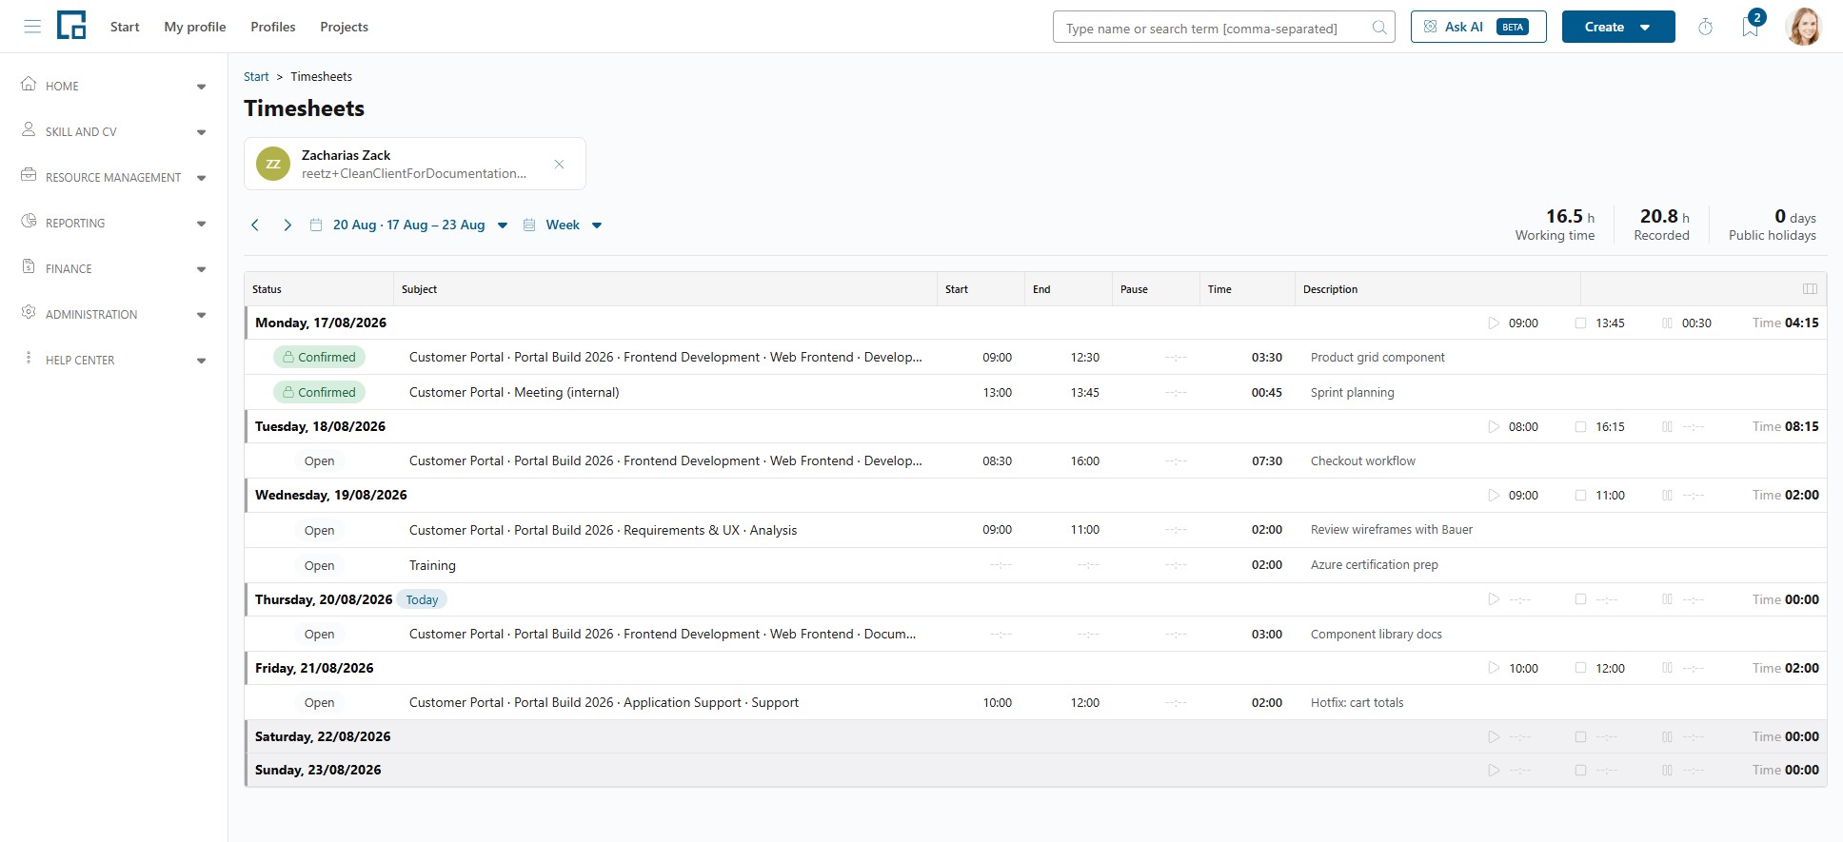
Task: Open the Week view dropdown
Action: (597, 225)
